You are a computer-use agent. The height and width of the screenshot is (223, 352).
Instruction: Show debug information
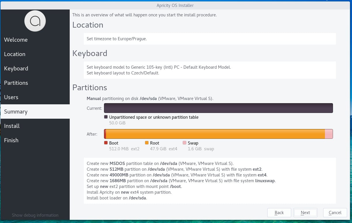pyautogui.click(x=35, y=215)
